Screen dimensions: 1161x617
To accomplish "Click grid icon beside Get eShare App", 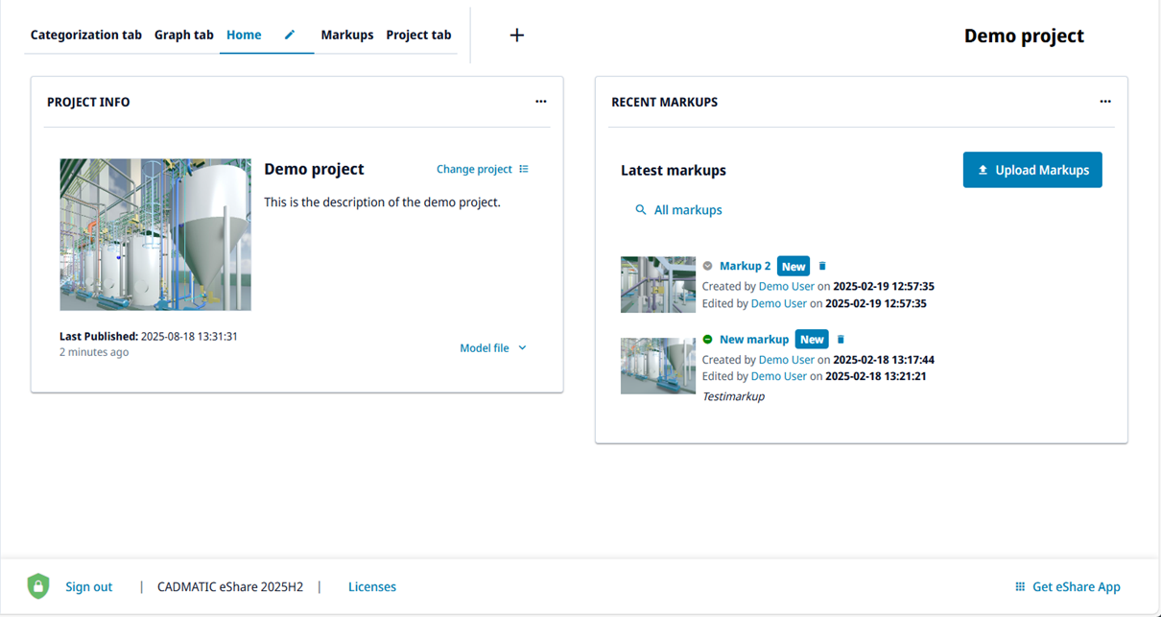I will [x=1020, y=587].
